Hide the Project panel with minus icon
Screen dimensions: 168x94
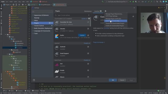pos(26,5)
